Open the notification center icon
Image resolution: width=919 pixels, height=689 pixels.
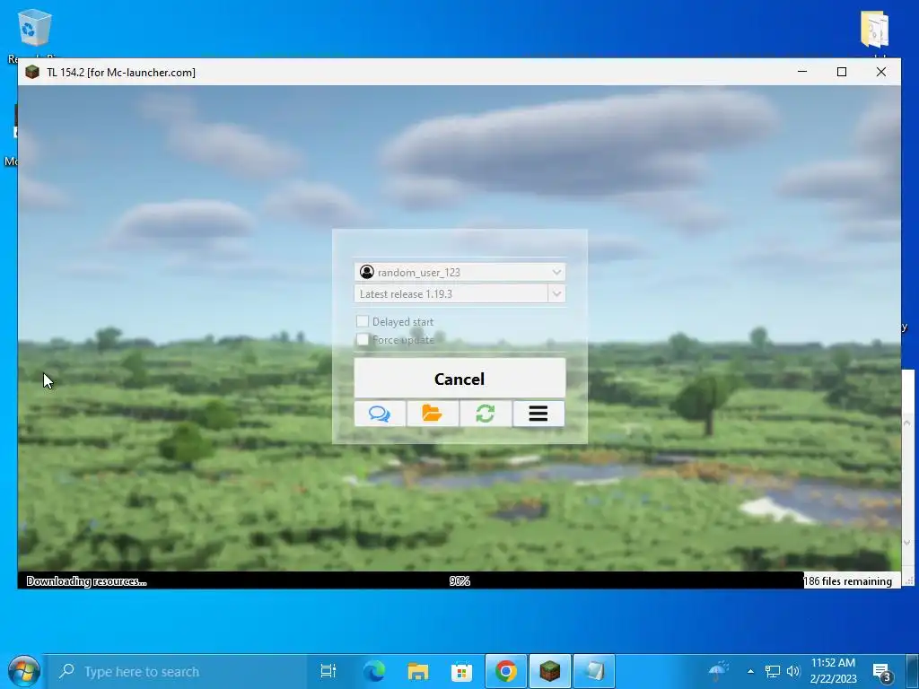coord(882,672)
